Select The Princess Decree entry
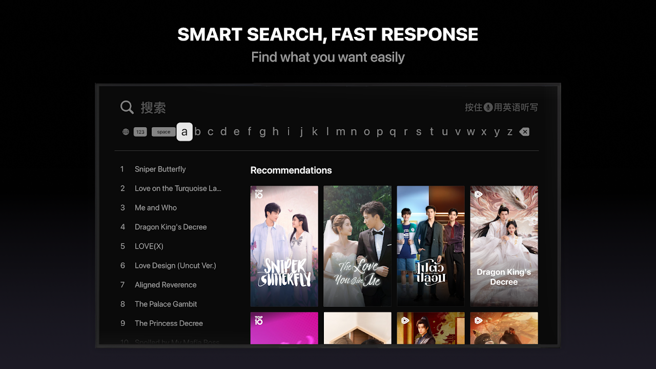This screenshot has width=656, height=369. (169, 323)
